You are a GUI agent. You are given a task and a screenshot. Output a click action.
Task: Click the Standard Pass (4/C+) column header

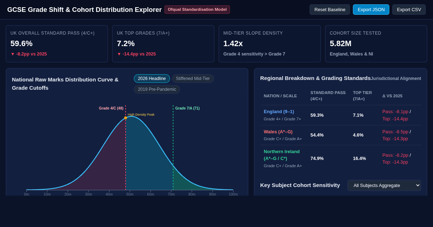pos(328,95)
